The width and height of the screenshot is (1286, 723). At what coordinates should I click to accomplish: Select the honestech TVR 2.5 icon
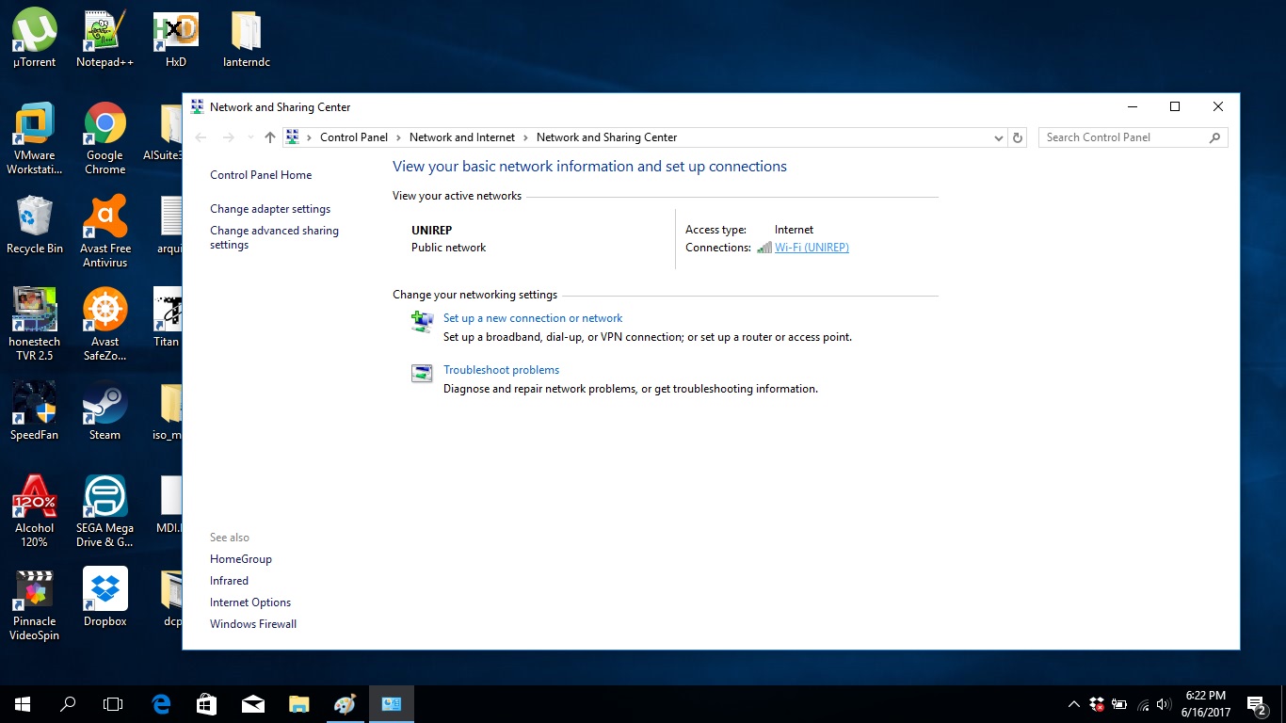34,324
